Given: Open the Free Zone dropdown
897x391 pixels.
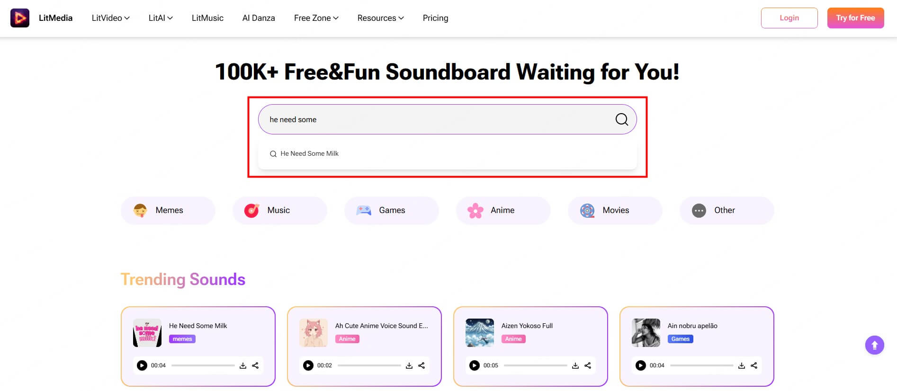Looking at the screenshot, I should [x=316, y=18].
